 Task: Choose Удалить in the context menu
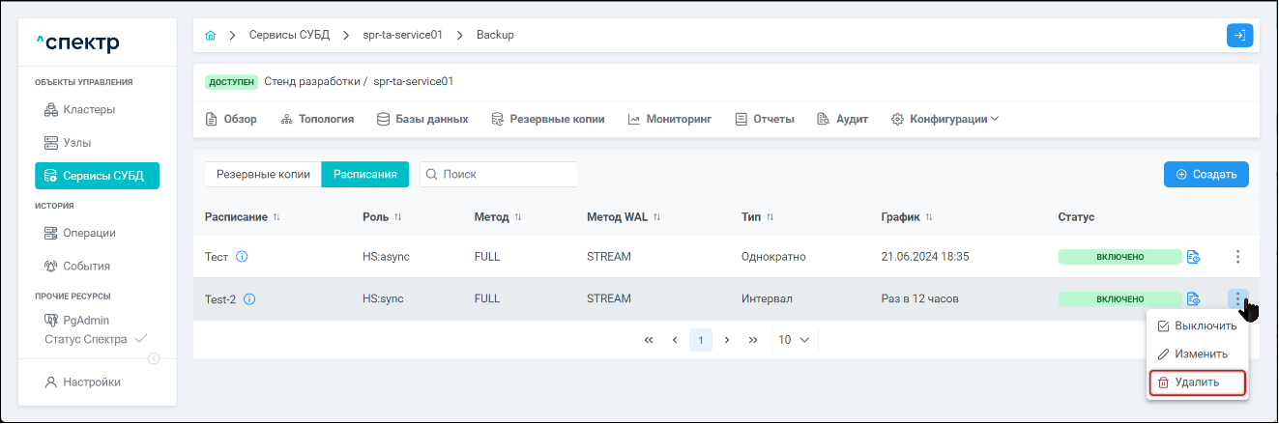pyautogui.click(x=1197, y=382)
